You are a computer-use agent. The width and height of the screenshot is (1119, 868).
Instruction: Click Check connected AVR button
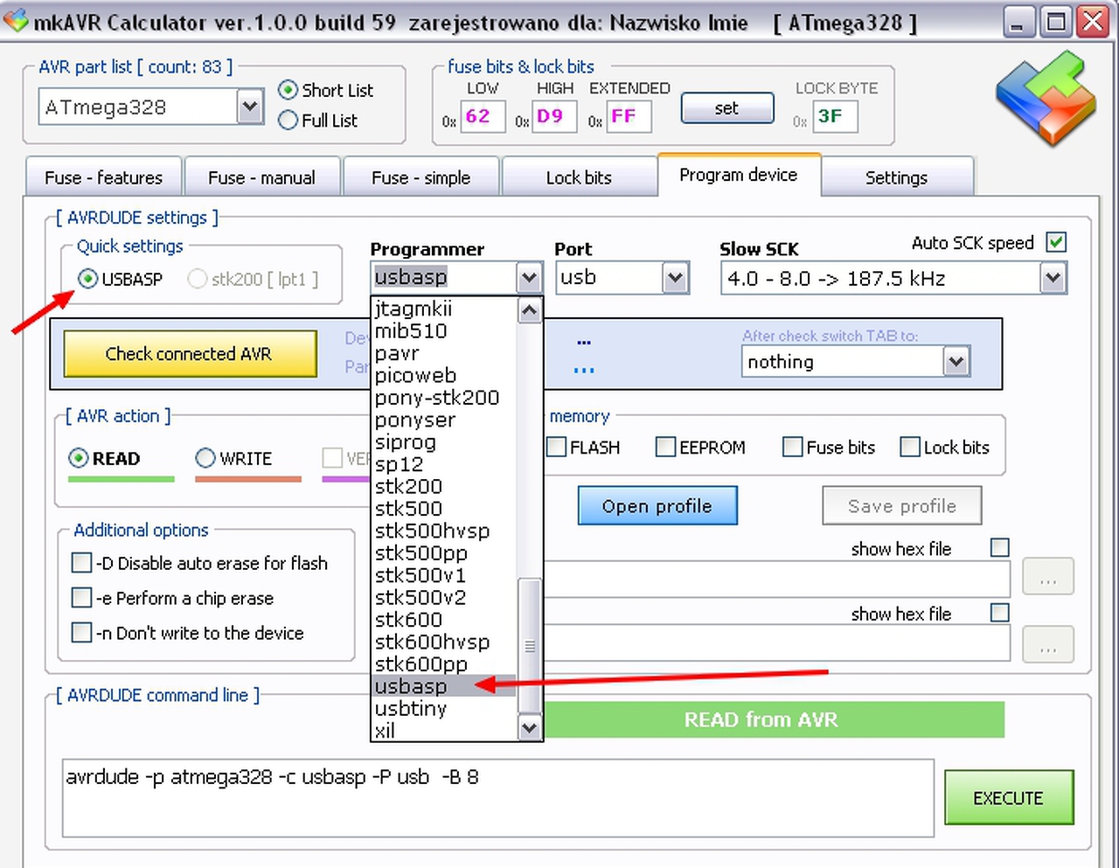(190, 353)
